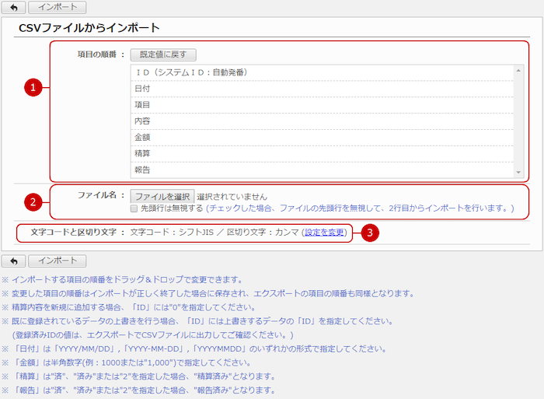Viewport: 544px width, 399px height.
Task: Select the 内容 item in the order list
Action: pos(143,121)
